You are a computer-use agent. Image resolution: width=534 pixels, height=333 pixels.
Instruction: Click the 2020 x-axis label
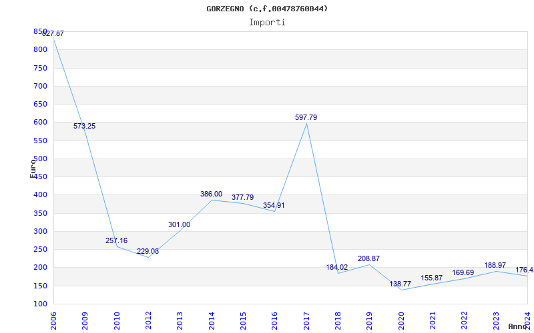401,321
